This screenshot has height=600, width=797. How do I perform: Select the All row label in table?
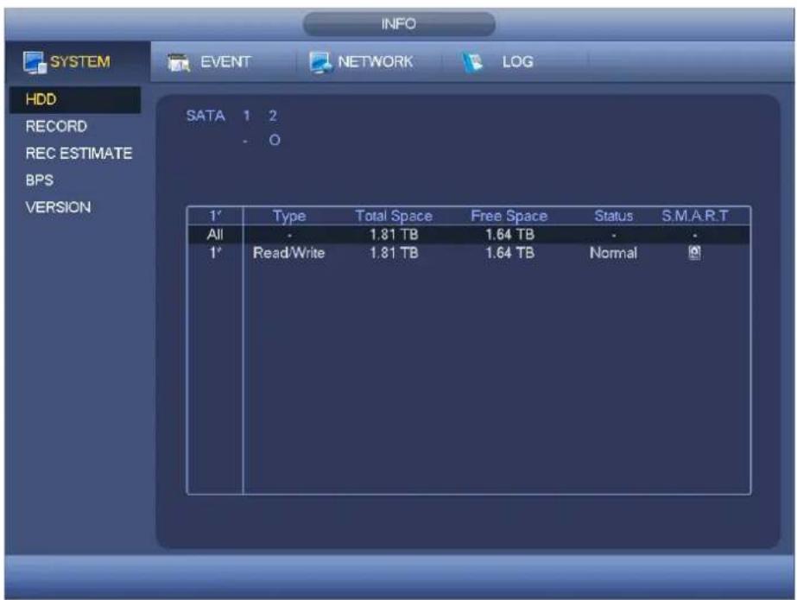coord(215,235)
